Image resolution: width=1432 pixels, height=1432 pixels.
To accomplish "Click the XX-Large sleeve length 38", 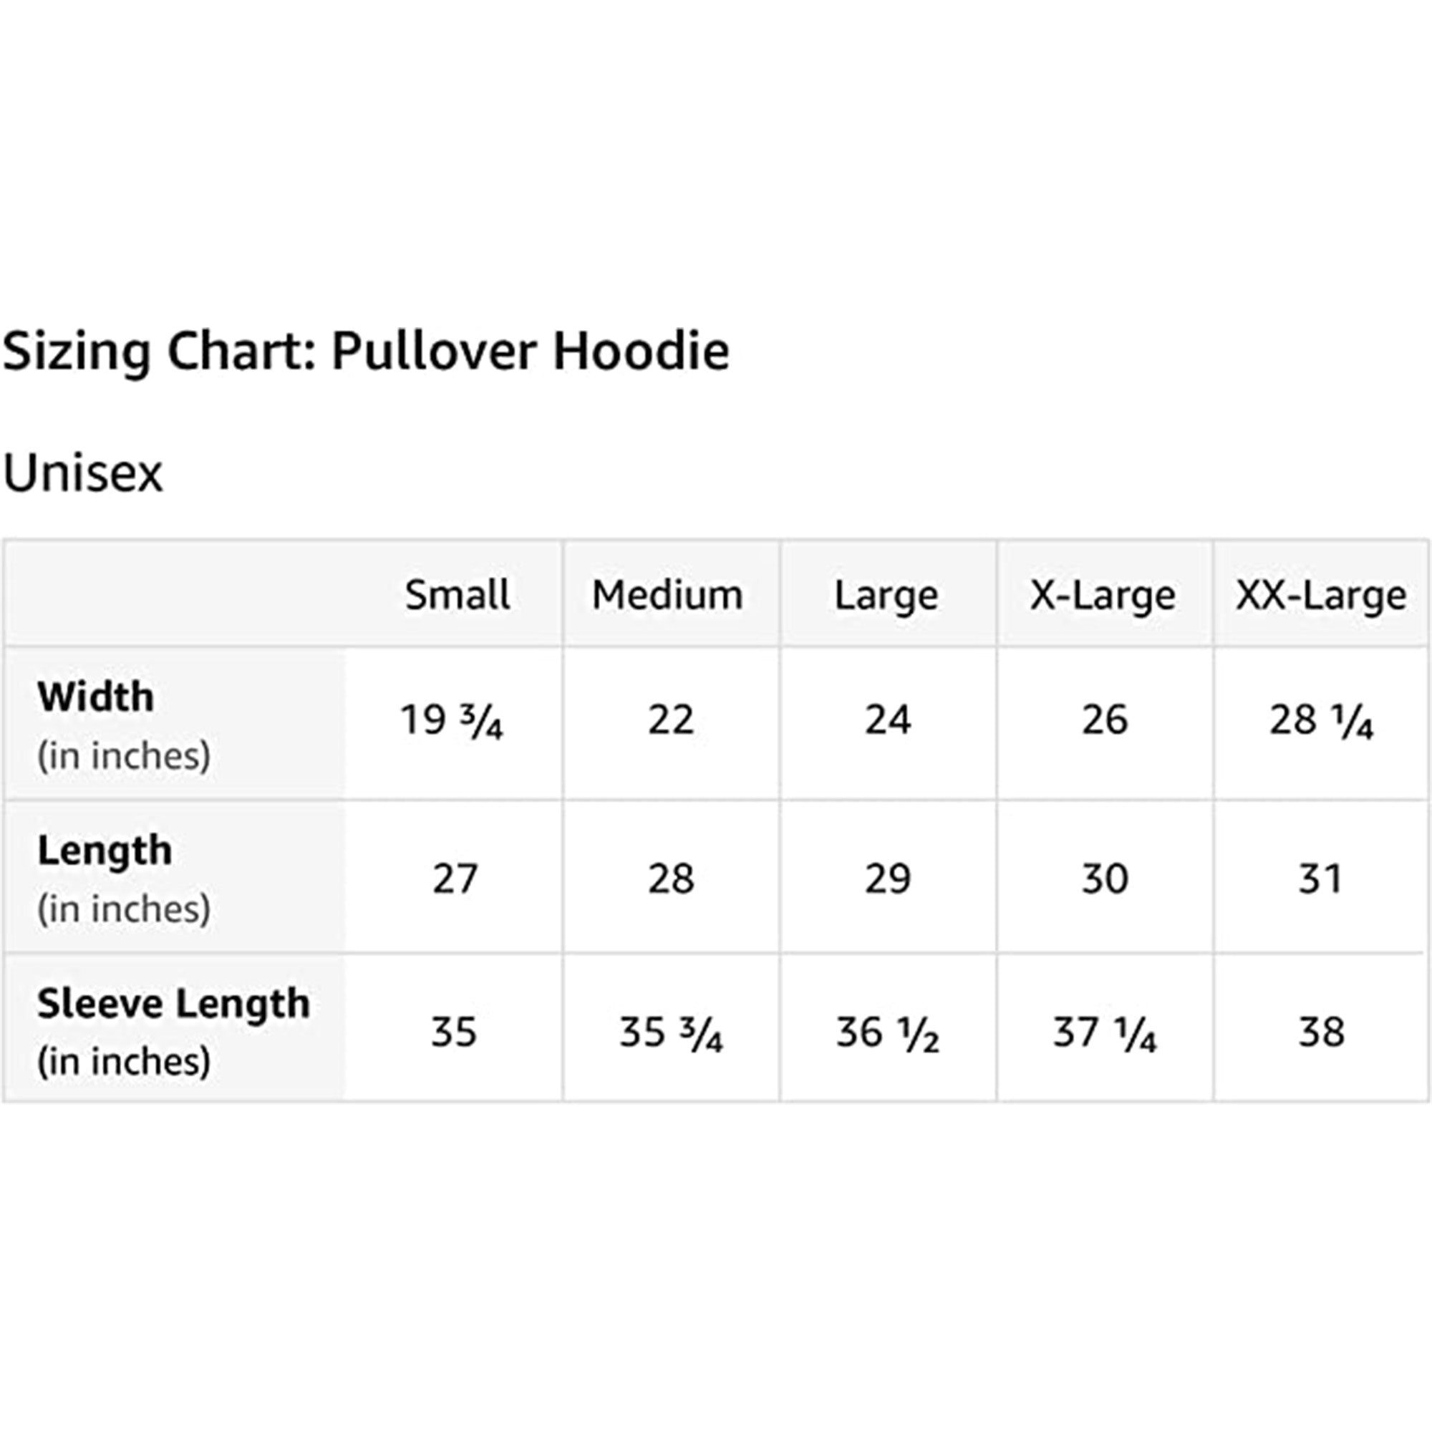I will click(1321, 1032).
